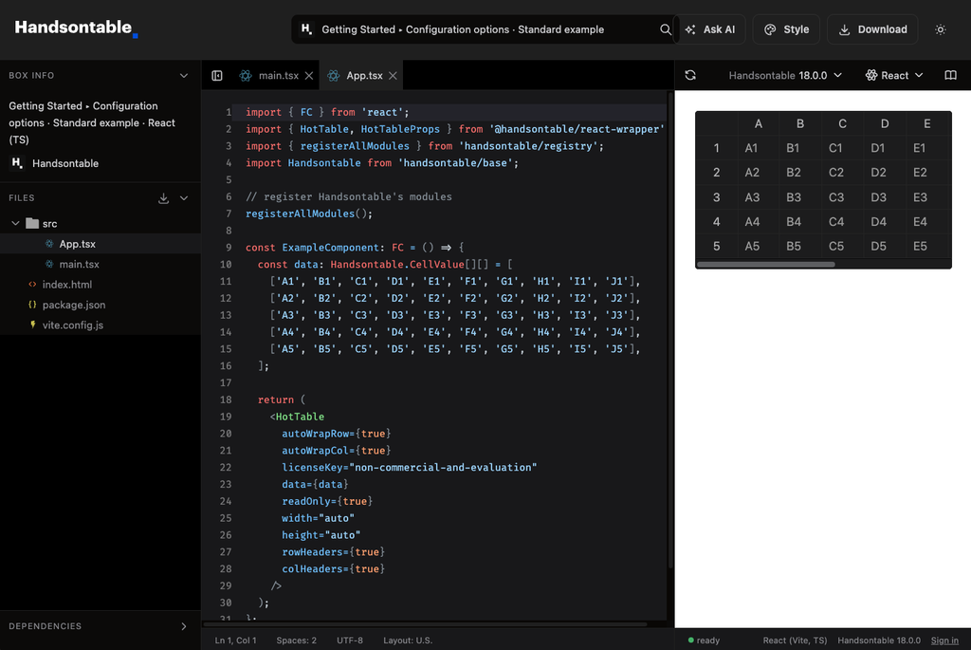
Task: Refresh the preview pane
Action: point(690,76)
